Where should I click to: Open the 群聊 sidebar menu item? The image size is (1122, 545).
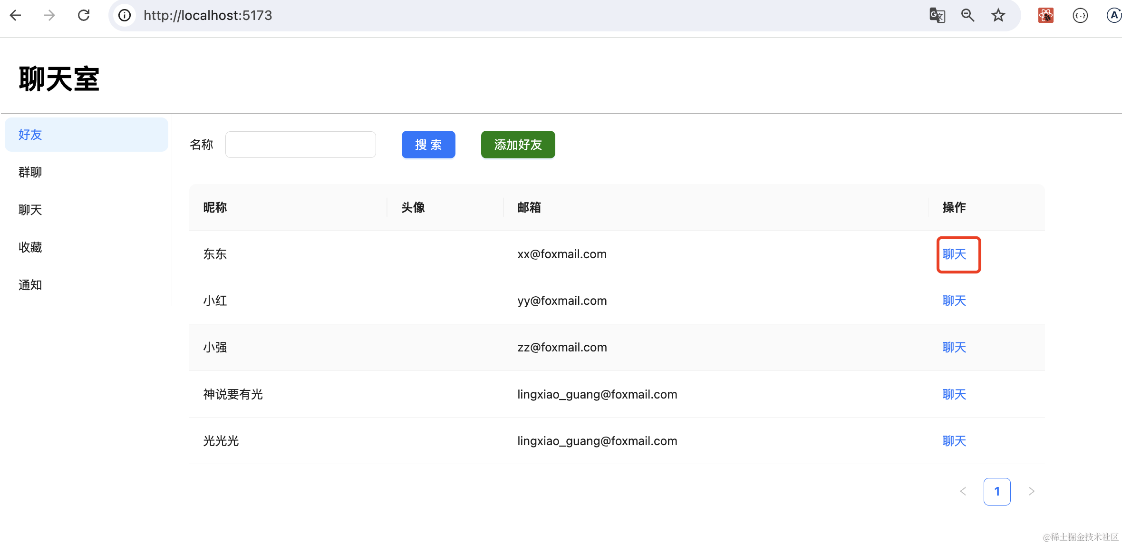30,172
